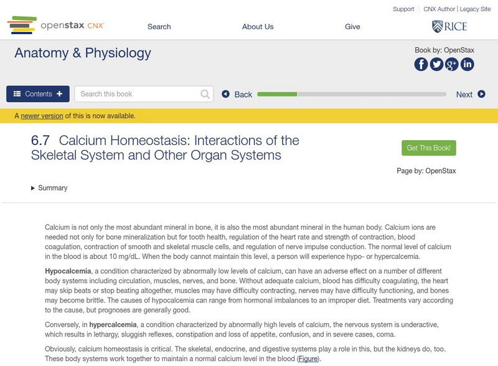Focus the Search this book field
Viewport: 498px width, 366px height.
[x=144, y=94]
